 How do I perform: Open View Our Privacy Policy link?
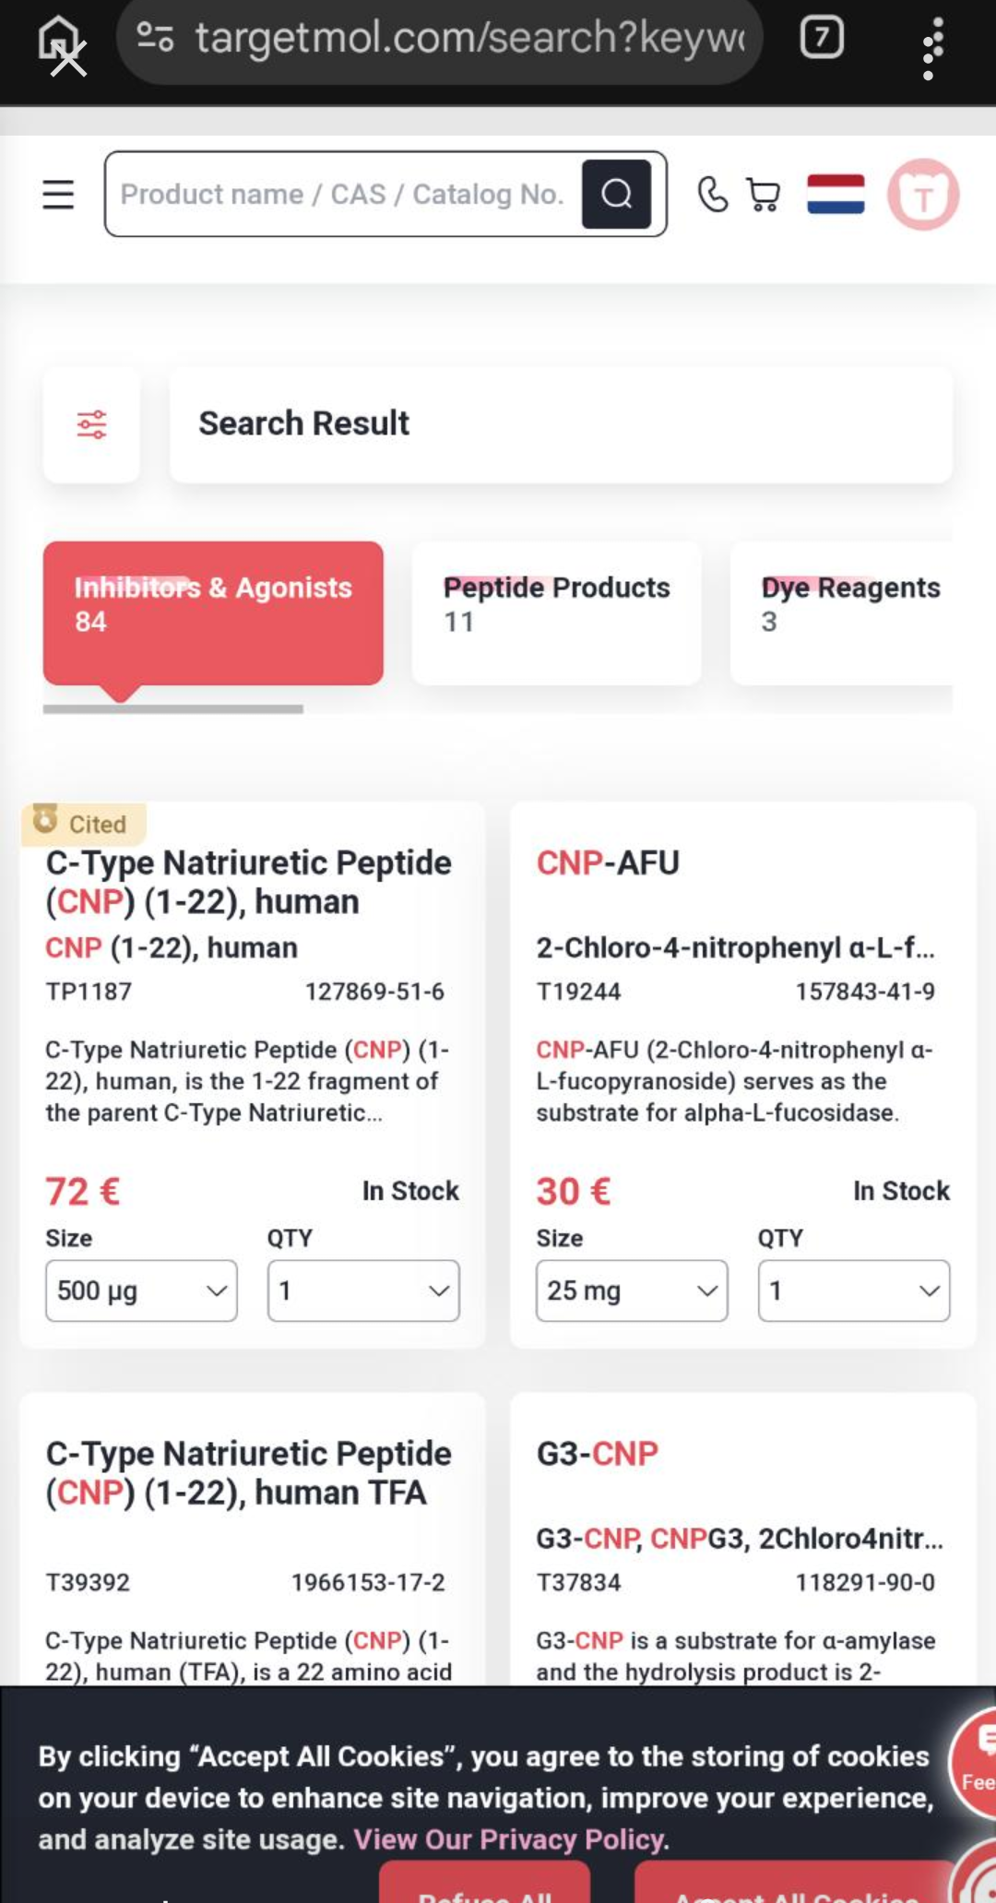click(x=511, y=1839)
